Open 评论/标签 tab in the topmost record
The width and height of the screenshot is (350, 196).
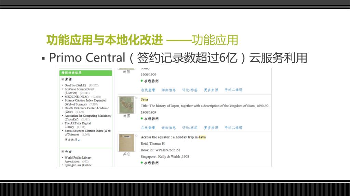pyautogui.click(x=190, y=90)
